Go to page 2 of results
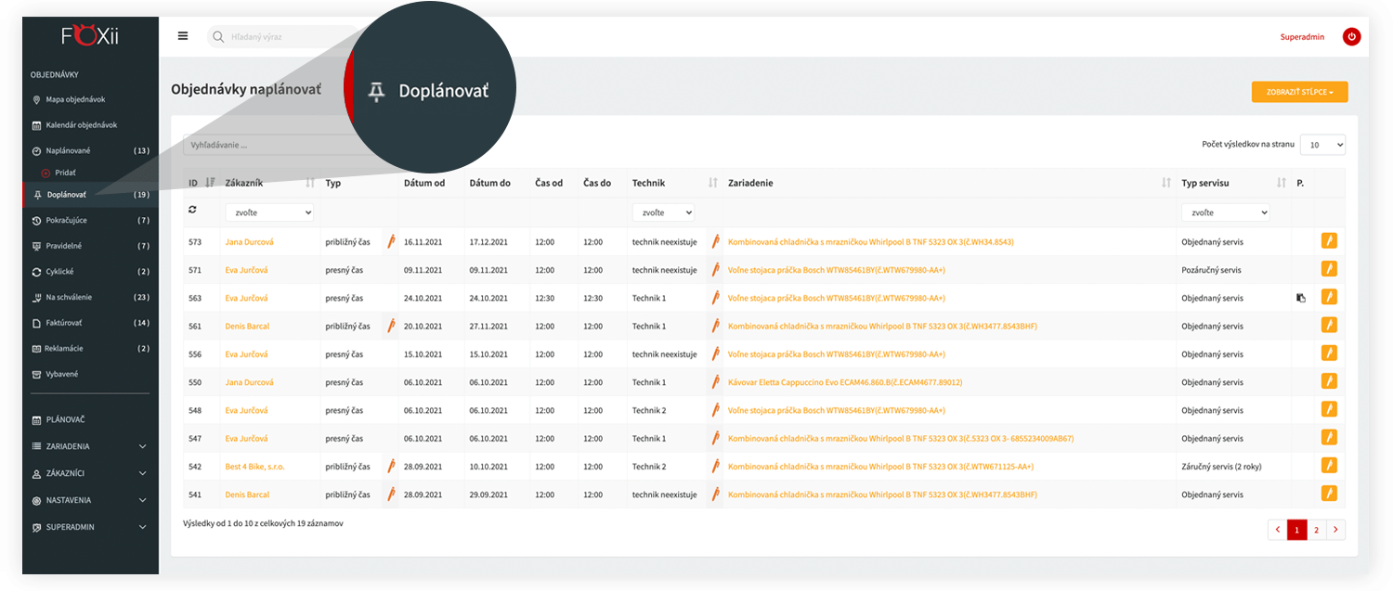The image size is (1393, 591). tap(1316, 530)
